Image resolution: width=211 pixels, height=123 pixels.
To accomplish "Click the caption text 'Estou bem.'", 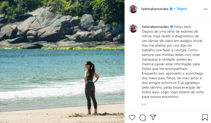I will 183,27.
